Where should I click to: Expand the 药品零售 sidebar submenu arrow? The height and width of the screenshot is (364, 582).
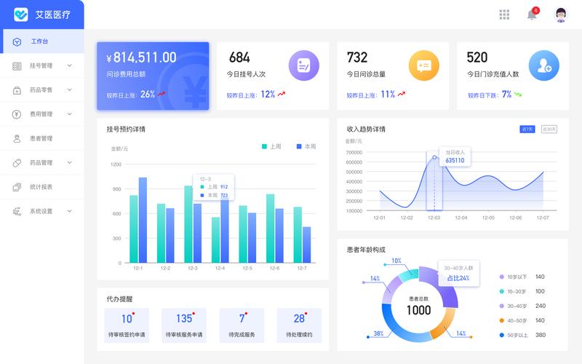click(x=70, y=90)
